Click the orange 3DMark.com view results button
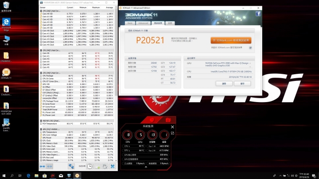Image resolution: width=319 pixels, height=179 pixels. point(231,40)
